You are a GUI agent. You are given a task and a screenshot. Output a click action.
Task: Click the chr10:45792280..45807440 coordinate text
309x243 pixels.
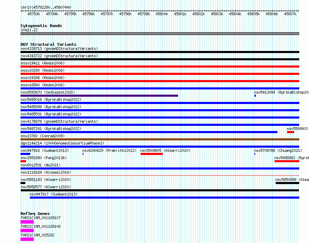[x=46, y=7]
